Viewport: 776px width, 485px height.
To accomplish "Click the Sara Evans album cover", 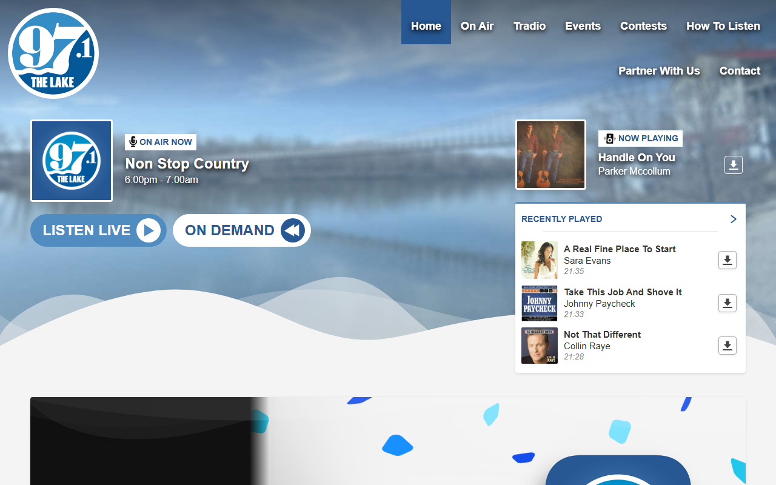I will coord(540,260).
